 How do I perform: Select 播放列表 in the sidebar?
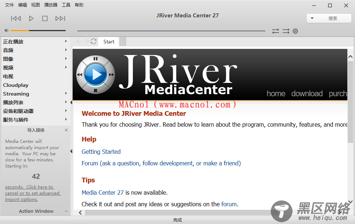click(x=13, y=102)
